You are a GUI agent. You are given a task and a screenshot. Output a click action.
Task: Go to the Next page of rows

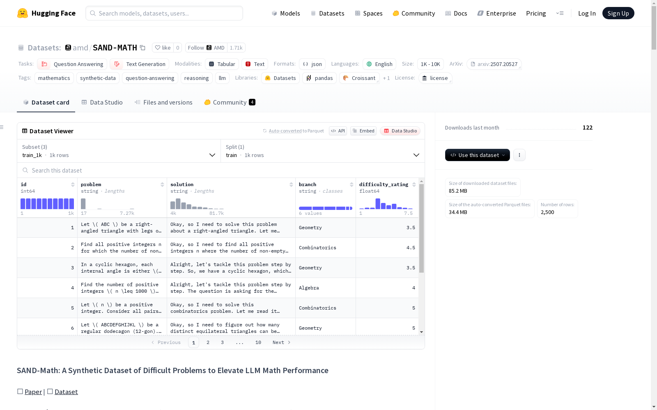(282, 342)
